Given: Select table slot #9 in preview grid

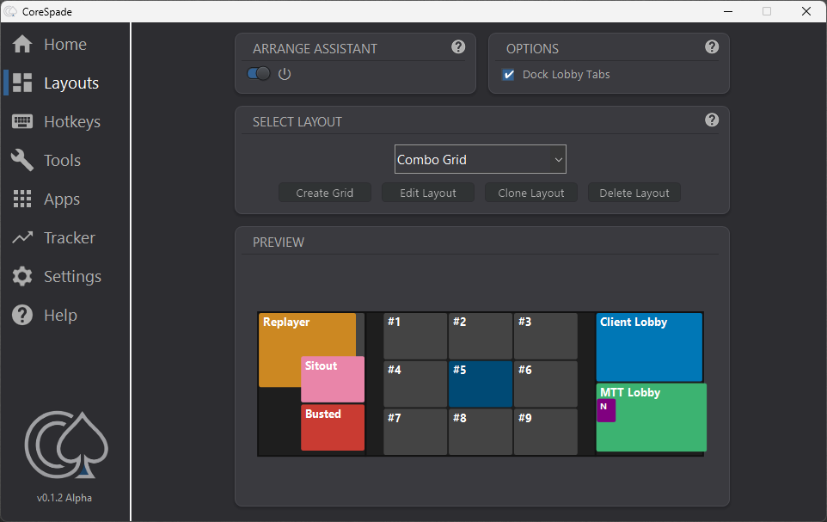Looking at the screenshot, I should tap(546, 432).
